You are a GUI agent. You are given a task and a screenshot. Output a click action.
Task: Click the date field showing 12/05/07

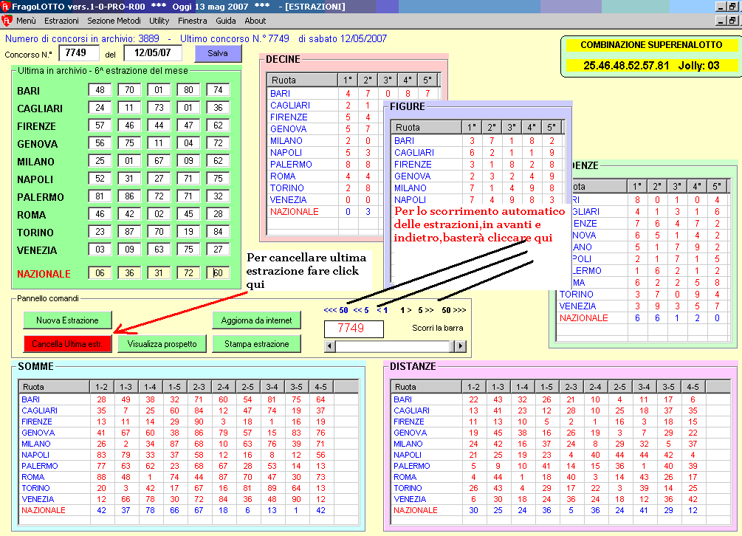[x=152, y=53]
